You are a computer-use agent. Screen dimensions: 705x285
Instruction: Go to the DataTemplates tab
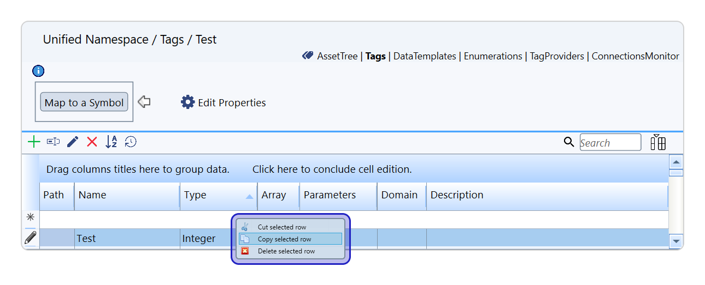pos(424,56)
